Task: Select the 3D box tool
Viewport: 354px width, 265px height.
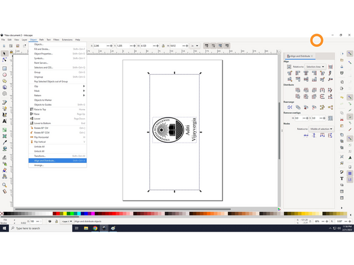Action: click(x=4, y=87)
